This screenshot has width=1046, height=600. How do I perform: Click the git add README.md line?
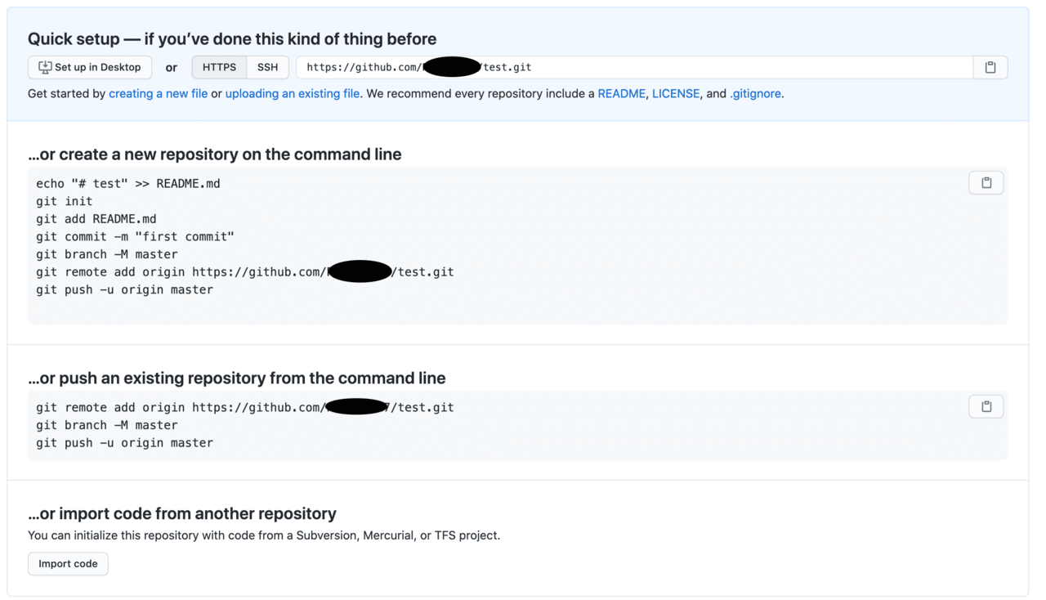[x=96, y=219]
